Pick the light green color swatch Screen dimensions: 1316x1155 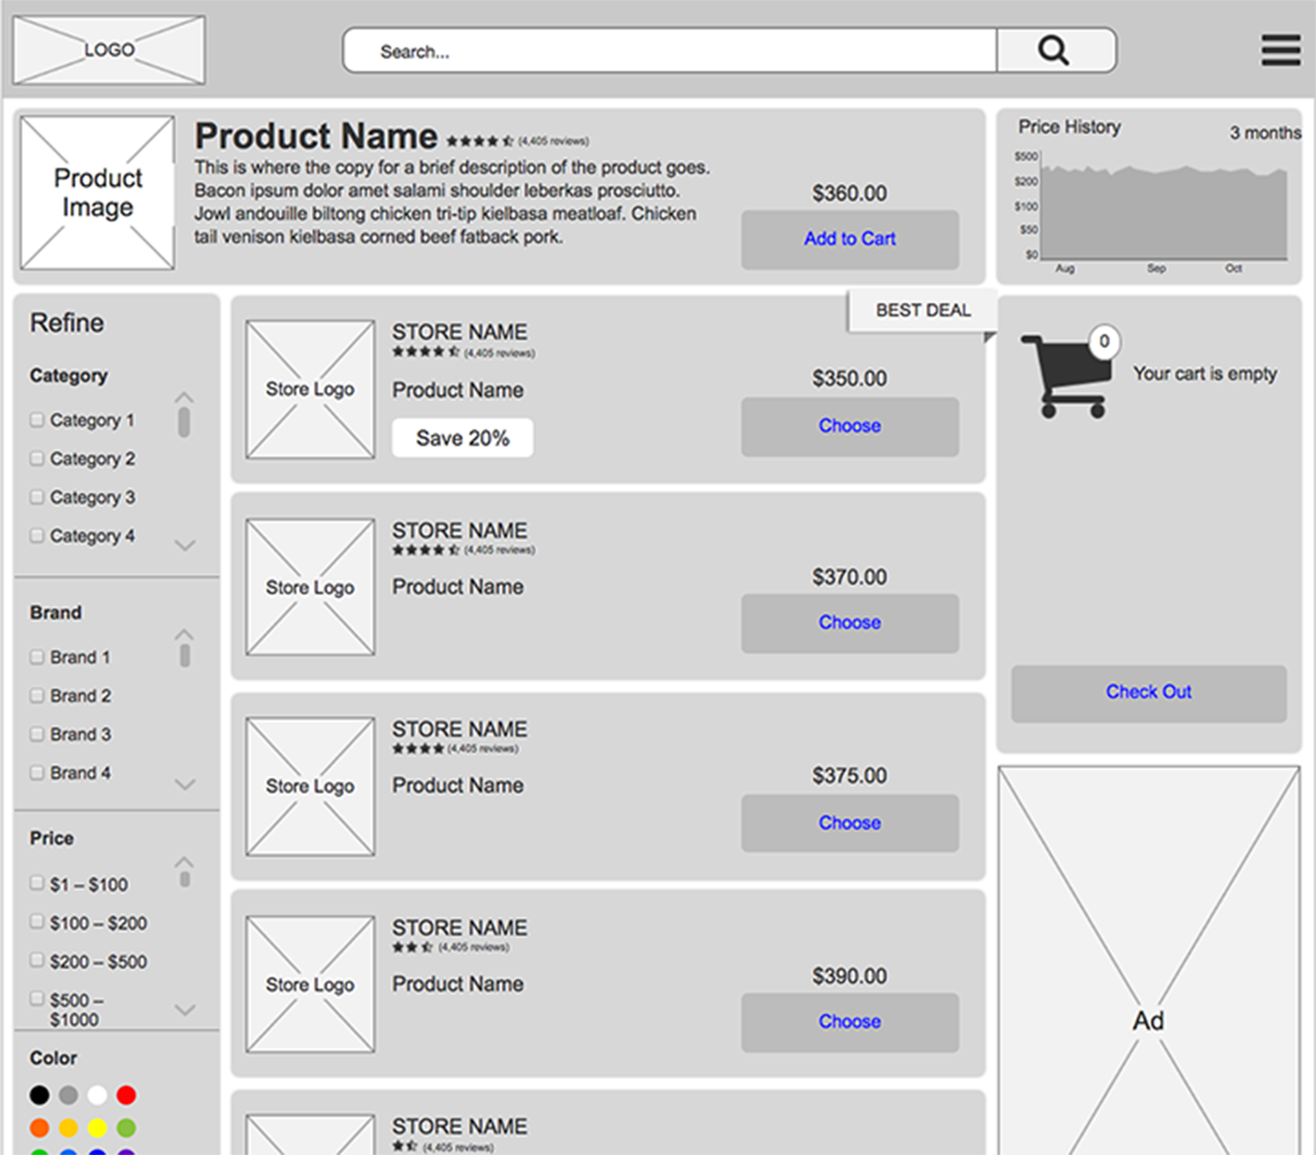(x=127, y=1128)
